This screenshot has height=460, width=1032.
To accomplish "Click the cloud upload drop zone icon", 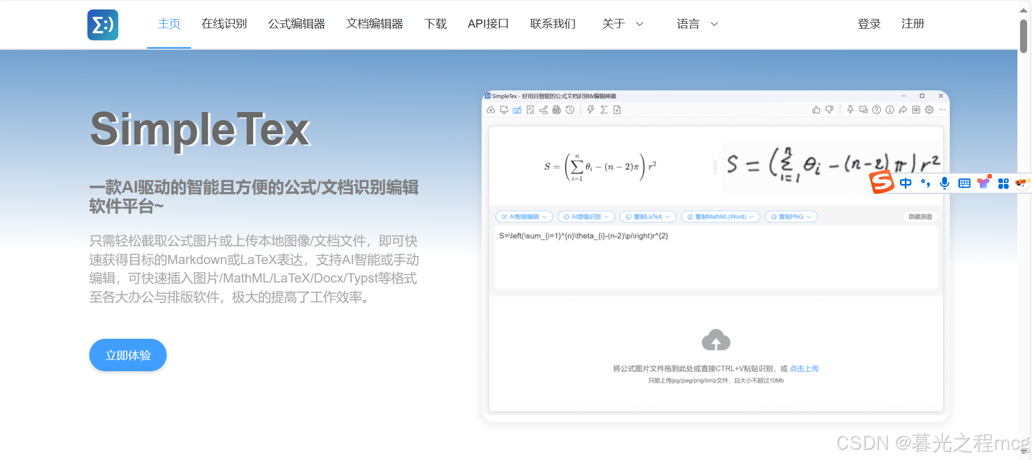I will pyautogui.click(x=716, y=340).
